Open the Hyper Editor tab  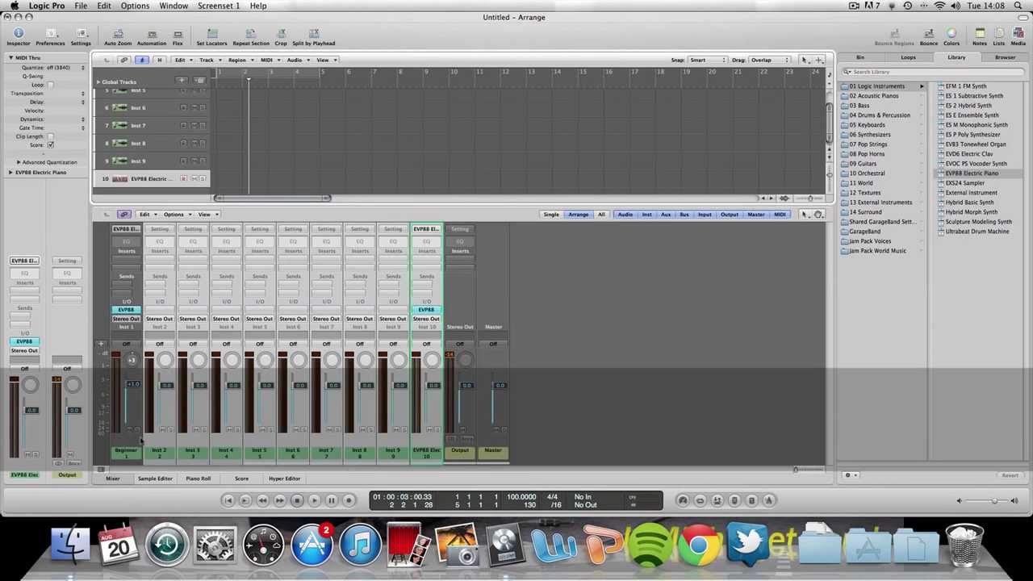284,479
